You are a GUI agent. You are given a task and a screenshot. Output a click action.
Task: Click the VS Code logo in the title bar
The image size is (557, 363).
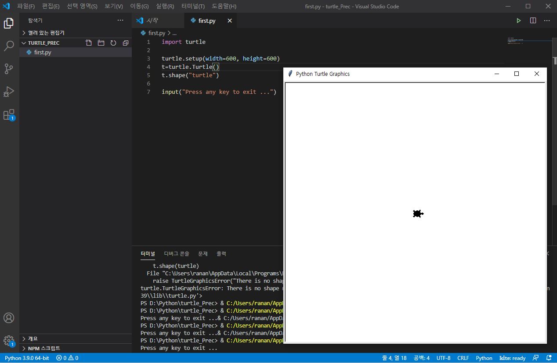6,6
